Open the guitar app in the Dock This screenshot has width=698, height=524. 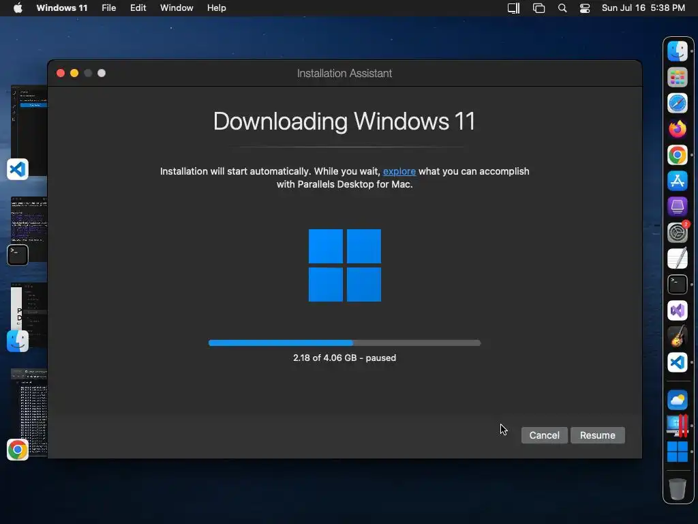coord(678,336)
